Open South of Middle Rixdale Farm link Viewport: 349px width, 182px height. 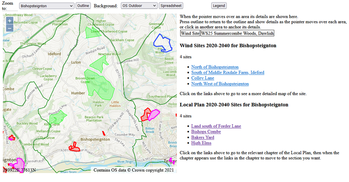(227, 73)
